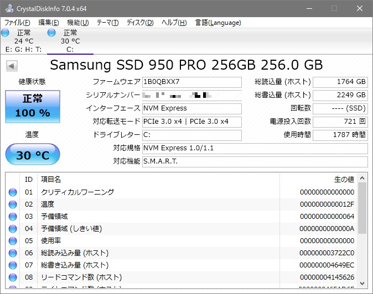
Task: Click the status icon for ID 02 row
Action: [x=13, y=204]
